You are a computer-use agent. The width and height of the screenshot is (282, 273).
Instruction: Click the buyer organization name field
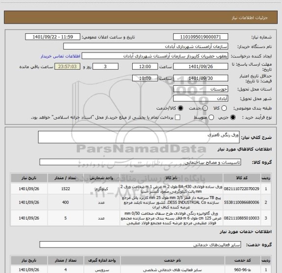click(146, 47)
